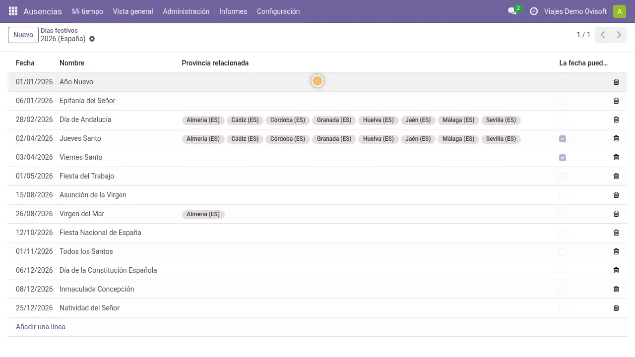Open the Configuración menu
Image resolution: width=635 pixels, height=357 pixels.
(278, 11)
